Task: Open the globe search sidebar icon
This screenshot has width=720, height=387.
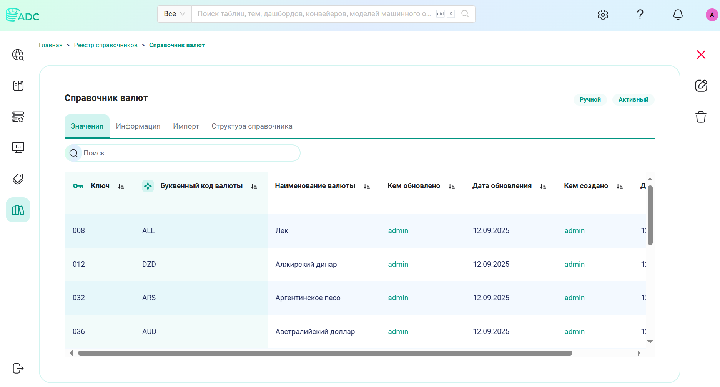Action: tap(18, 55)
